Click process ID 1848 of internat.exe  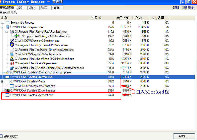[x=111, y=77]
